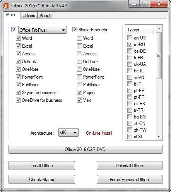This screenshot has height=192, width=171.
Task: Enable the bg-BG language
Action: pyautogui.click(x=130, y=117)
